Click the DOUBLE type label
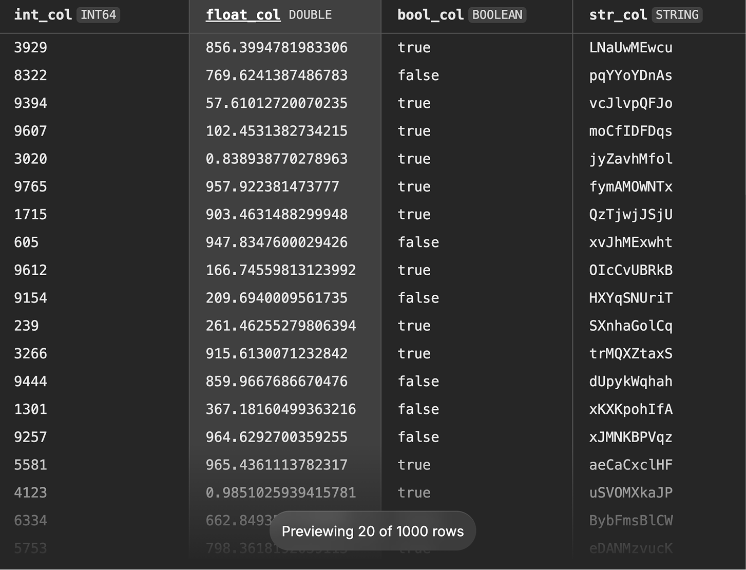746x570 pixels. click(310, 15)
